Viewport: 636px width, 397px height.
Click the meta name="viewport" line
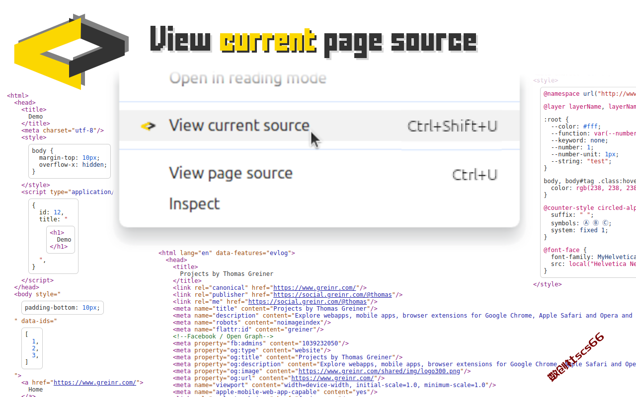click(334, 385)
